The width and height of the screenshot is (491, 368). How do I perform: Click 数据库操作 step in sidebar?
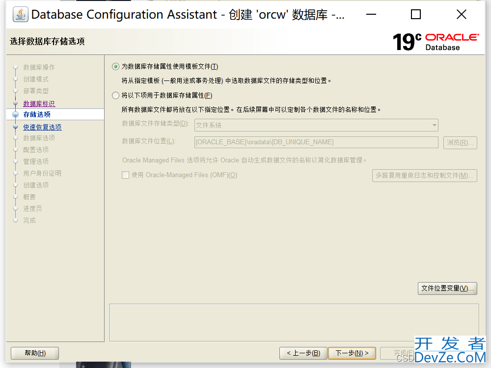point(39,67)
